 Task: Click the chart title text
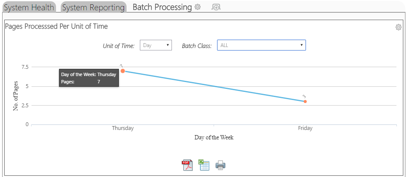click(x=56, y=26)
